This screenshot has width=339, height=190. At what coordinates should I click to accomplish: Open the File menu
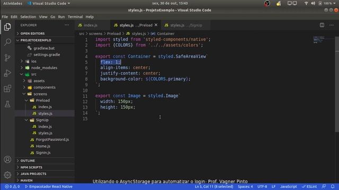[5, 17]
